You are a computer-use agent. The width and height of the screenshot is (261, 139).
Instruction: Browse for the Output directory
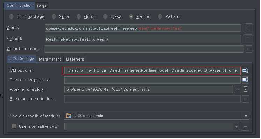click(249, 49)
